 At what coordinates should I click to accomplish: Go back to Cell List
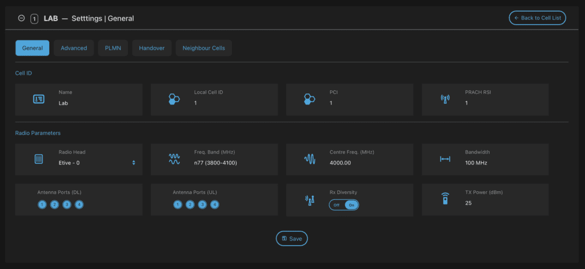[537, 18]
